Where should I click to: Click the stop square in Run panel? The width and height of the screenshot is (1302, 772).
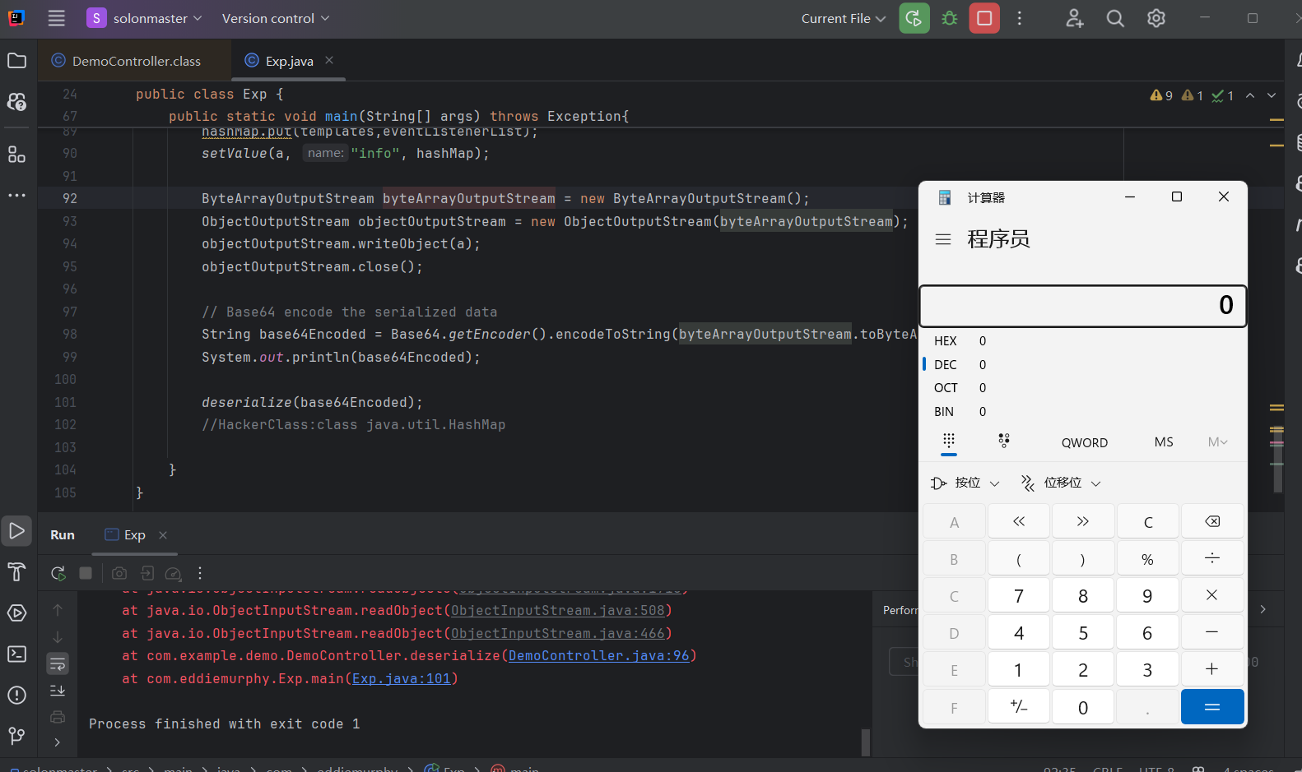click(86, 573)
